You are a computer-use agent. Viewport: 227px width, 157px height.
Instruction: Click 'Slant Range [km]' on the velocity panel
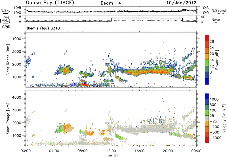8,118
